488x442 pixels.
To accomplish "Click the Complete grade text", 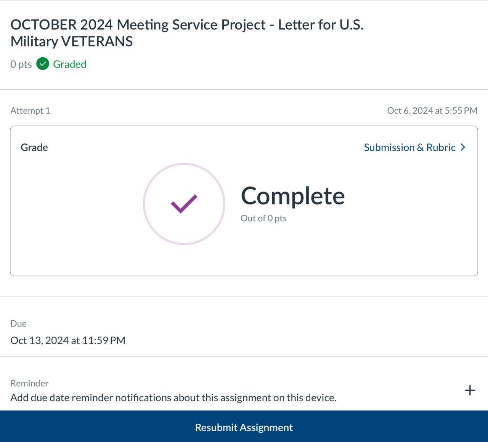I will pos(292,196).
